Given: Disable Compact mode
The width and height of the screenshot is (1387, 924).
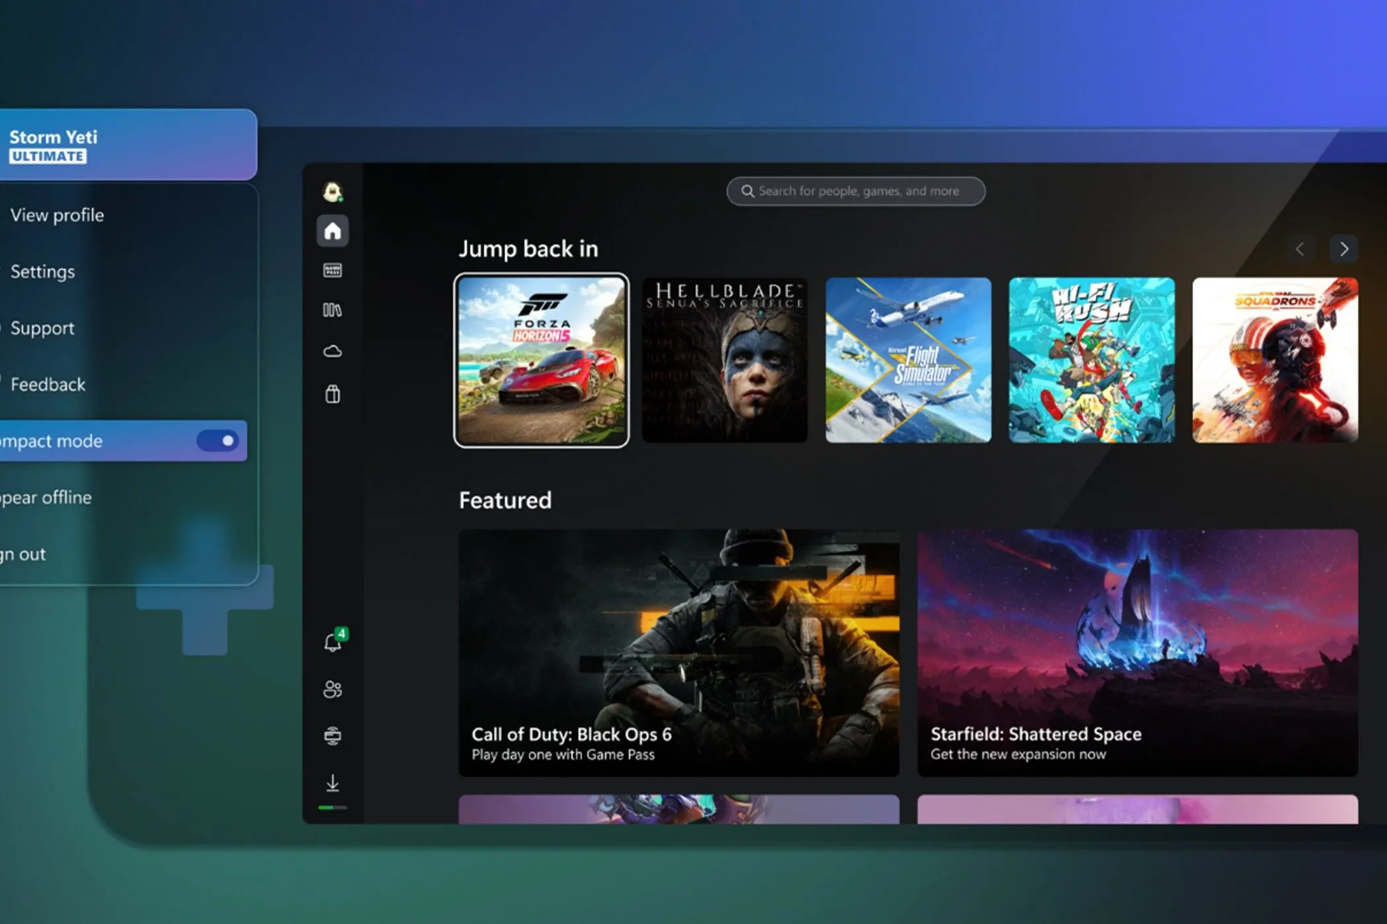Looking at the screenshot, I should coord(218,441).
